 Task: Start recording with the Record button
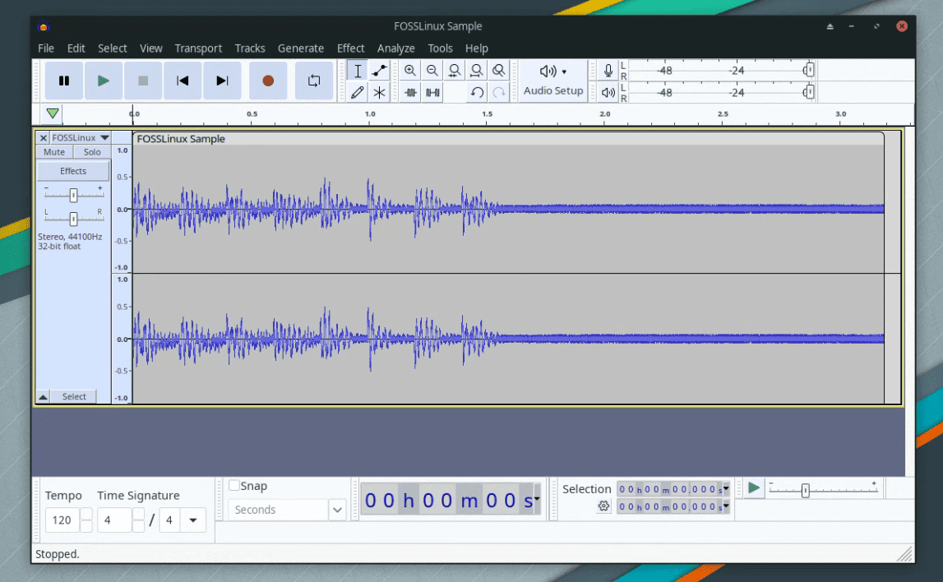pos(268,81)
